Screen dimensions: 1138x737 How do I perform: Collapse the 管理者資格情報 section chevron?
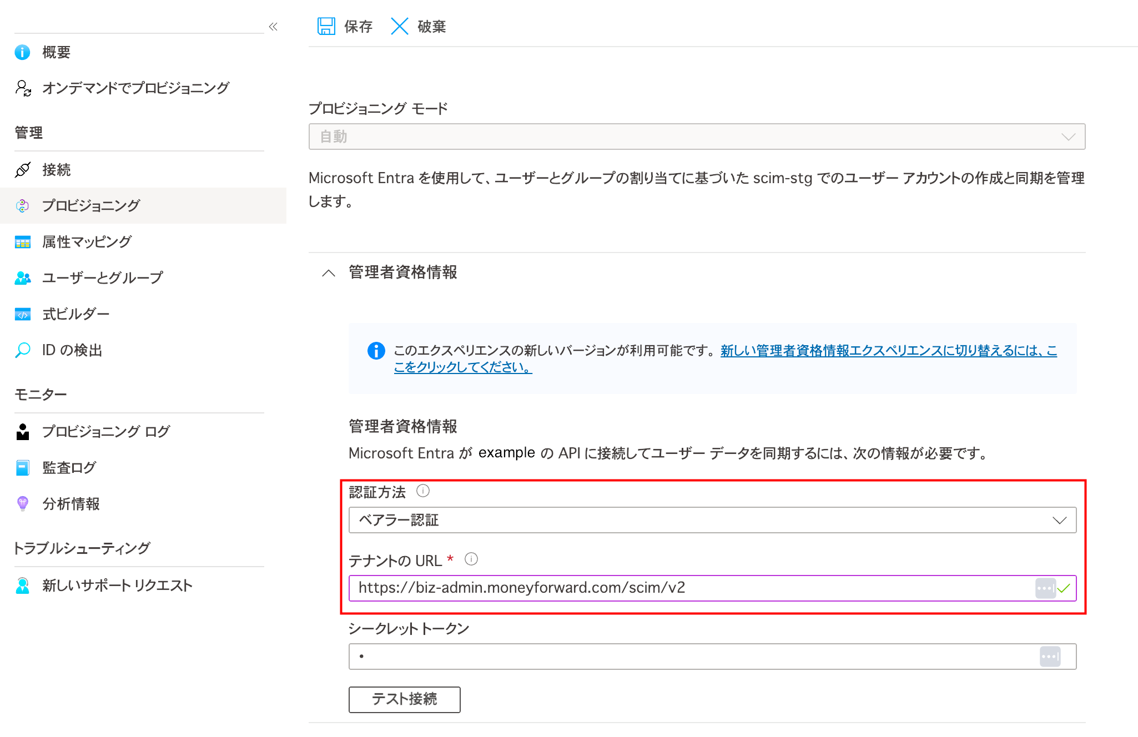click(329, 273)
